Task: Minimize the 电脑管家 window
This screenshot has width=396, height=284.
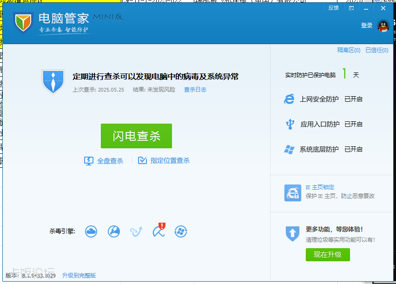Action: 366,9
